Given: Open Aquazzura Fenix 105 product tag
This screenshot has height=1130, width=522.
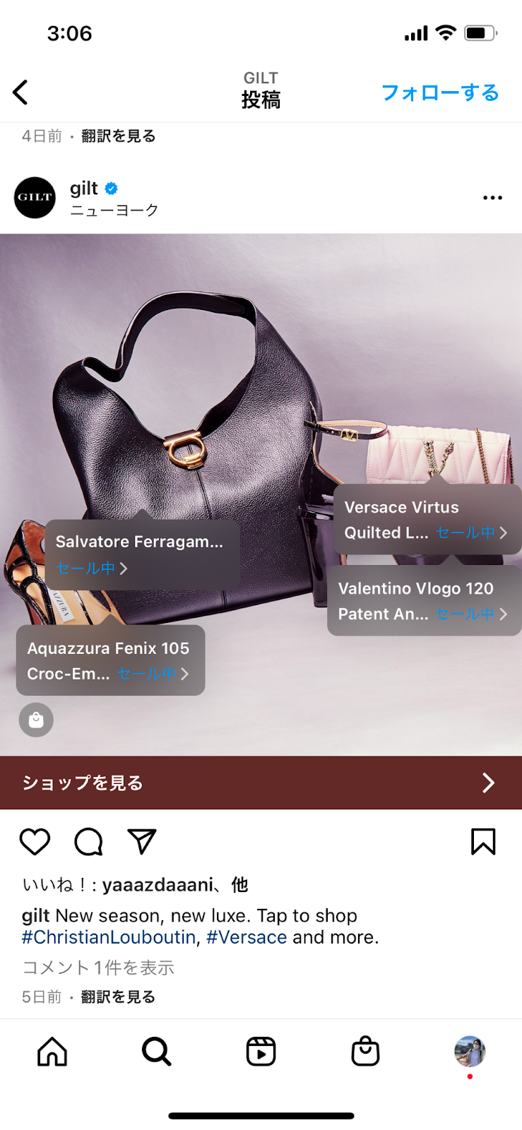Looking at the screenshot, I should [x=111, y=660].
